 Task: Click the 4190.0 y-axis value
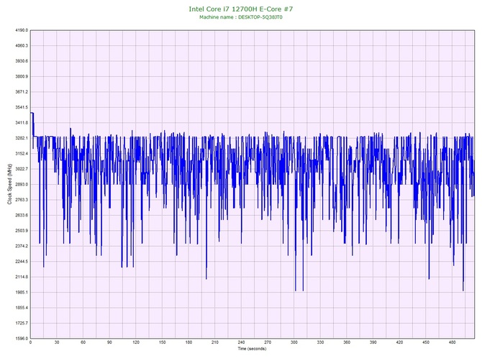coord(22,30)
